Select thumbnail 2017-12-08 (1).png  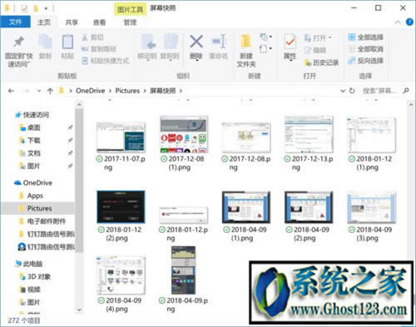pos(183,135)
